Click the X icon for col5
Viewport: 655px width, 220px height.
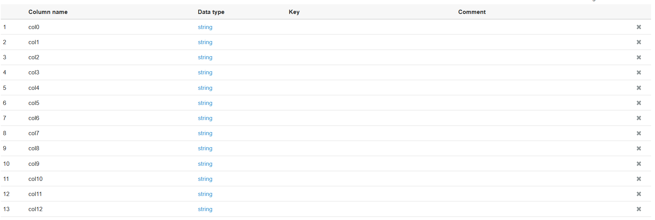(639, 103)
